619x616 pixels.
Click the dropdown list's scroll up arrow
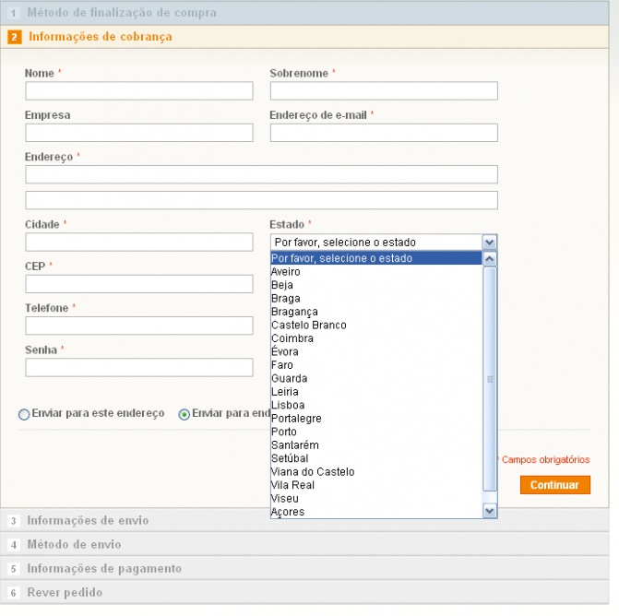(490, 259)
